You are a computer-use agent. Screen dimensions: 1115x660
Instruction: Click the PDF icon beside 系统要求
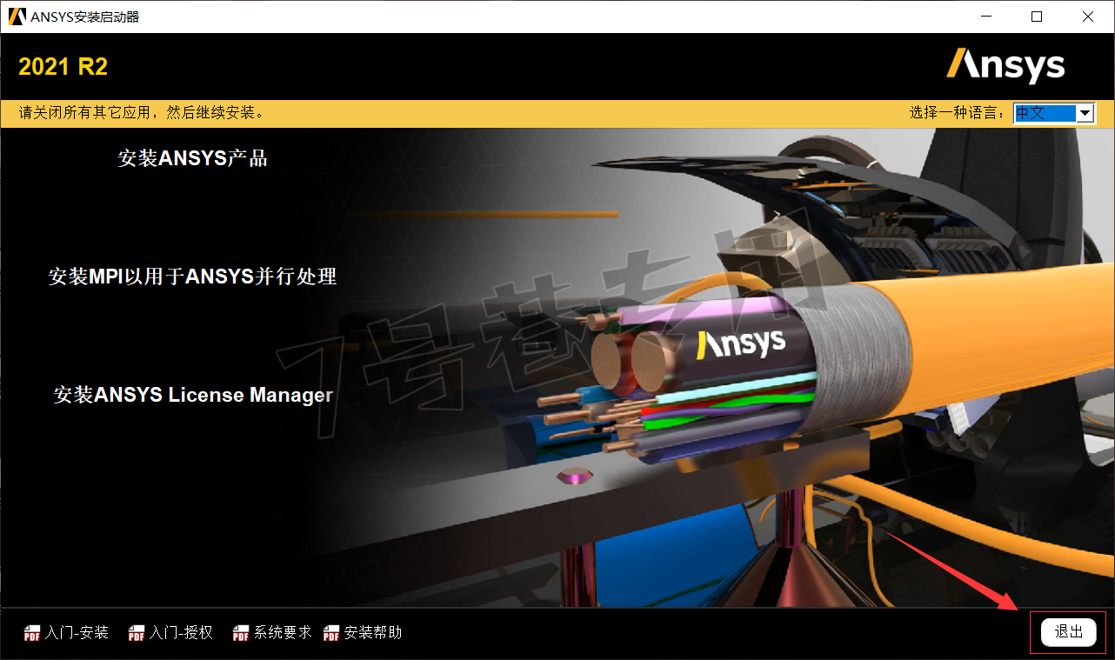coord(241,633)
